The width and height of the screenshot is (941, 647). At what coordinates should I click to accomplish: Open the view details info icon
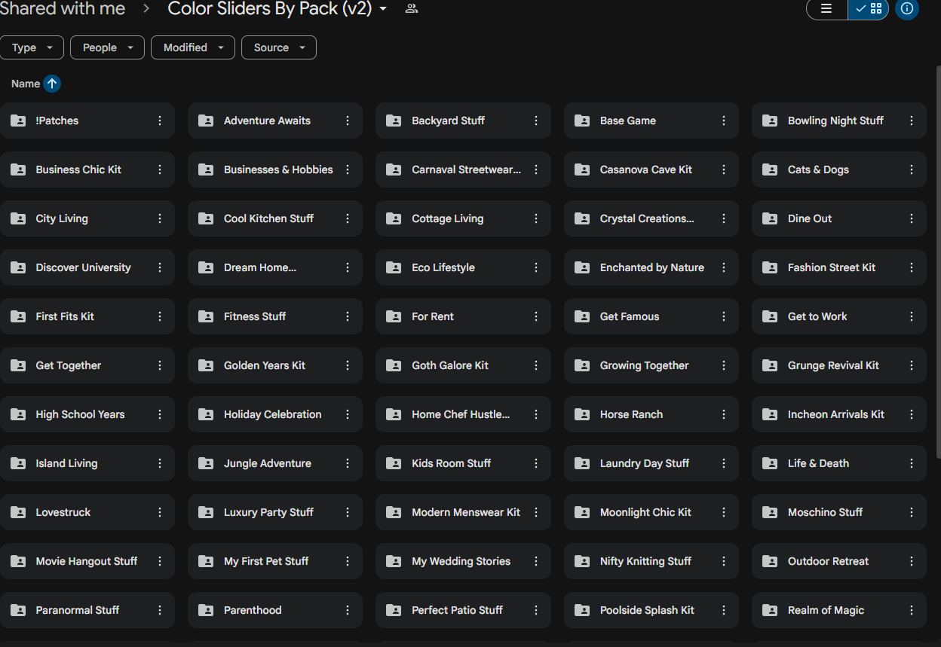point(907,9)
